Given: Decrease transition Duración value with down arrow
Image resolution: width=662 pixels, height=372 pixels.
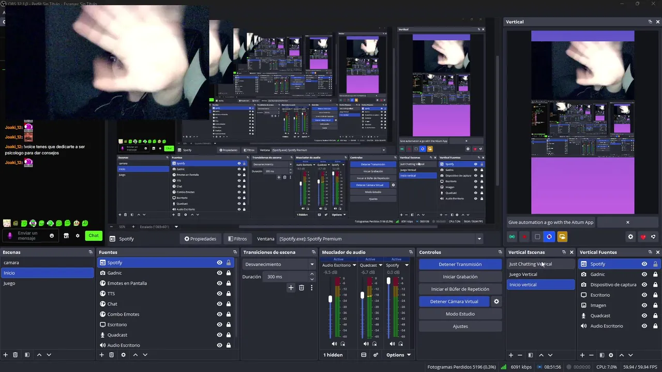Looking at the screenshot, I should pyautogui.click(x=312, y=279).
